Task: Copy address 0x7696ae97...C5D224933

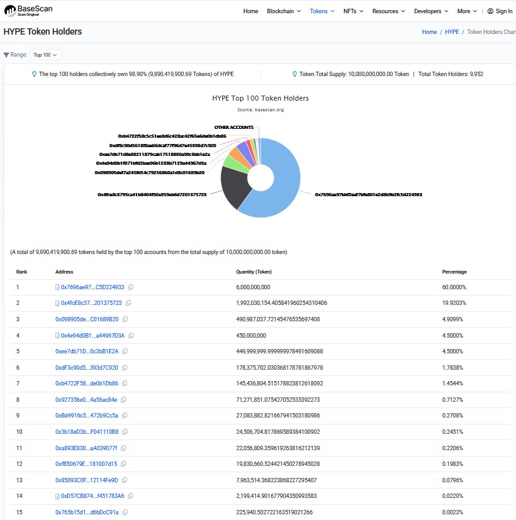Action: point(131,287)
